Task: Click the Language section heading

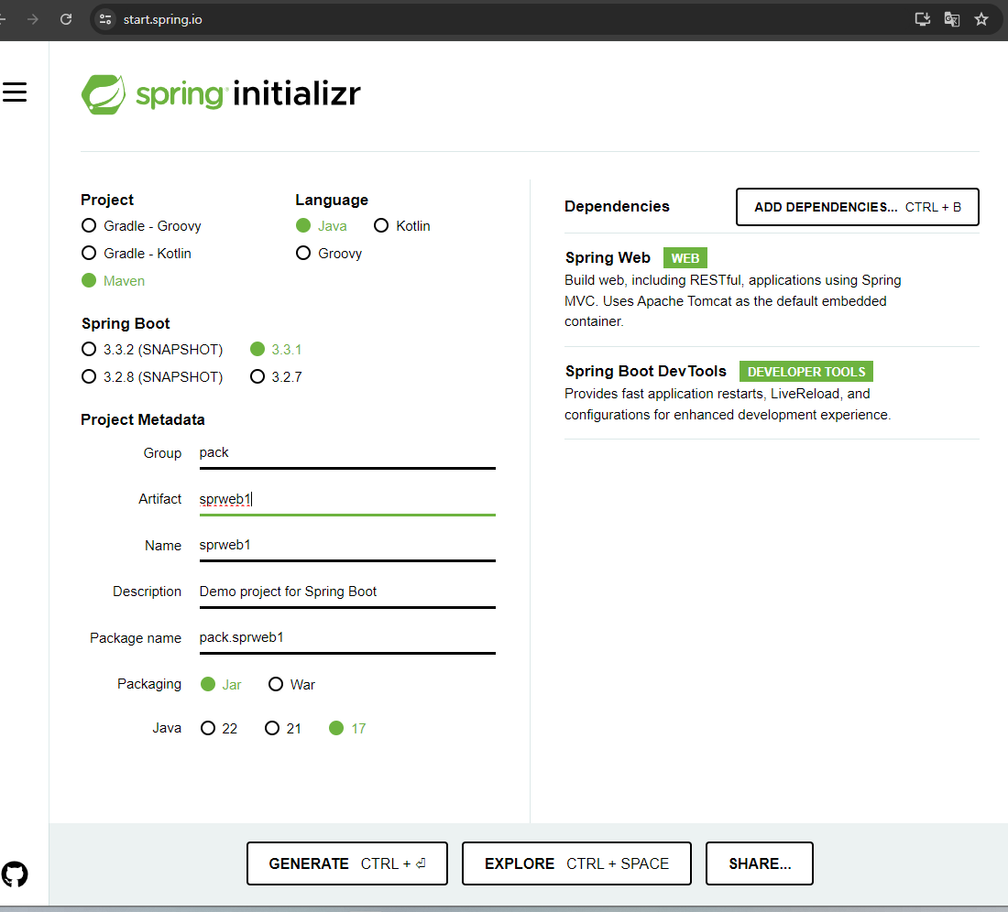Action: pos(332,200)
